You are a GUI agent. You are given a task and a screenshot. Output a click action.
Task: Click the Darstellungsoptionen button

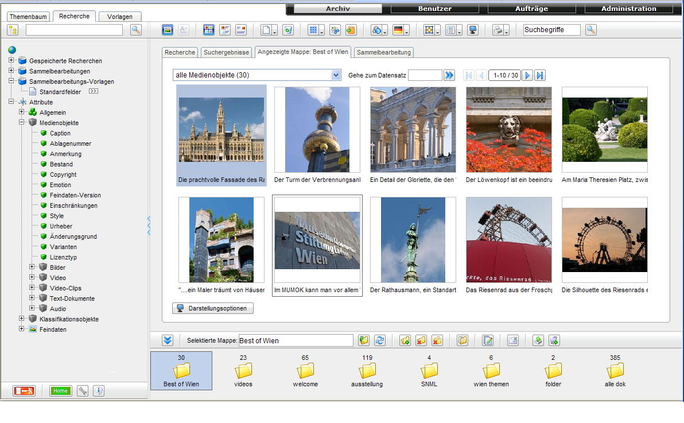213,308
